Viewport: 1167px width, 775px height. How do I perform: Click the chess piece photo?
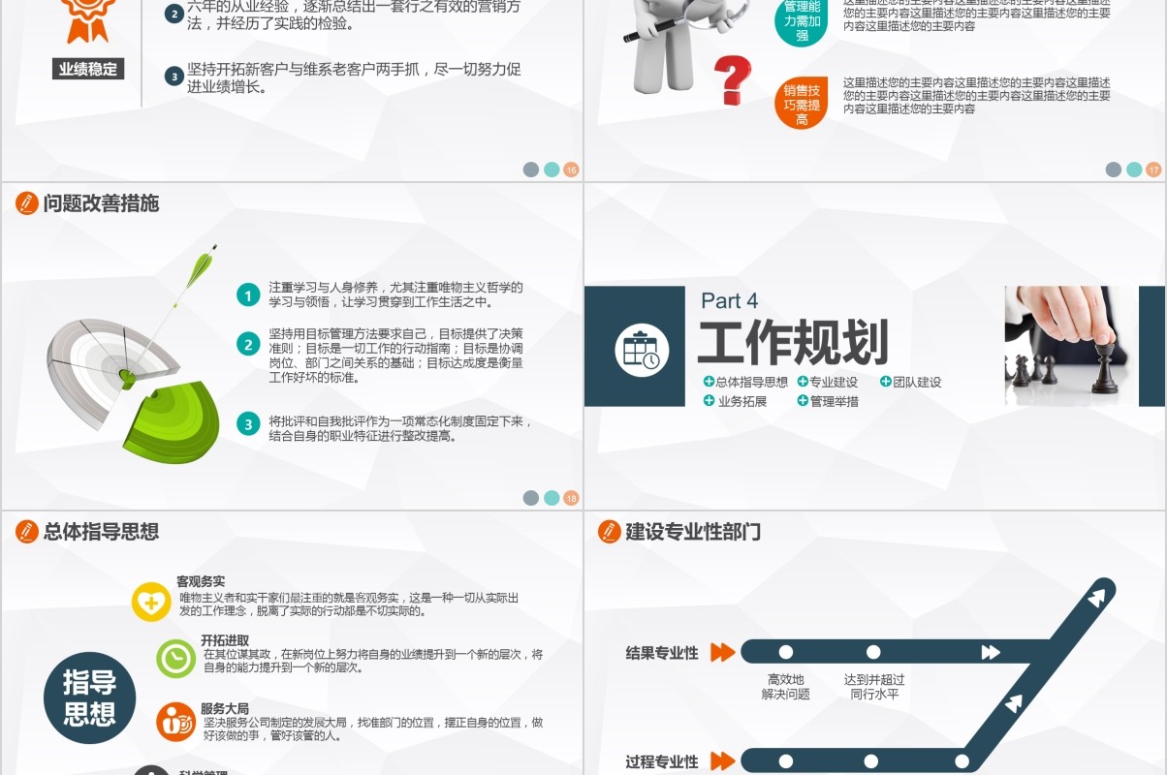[1071, 345]
